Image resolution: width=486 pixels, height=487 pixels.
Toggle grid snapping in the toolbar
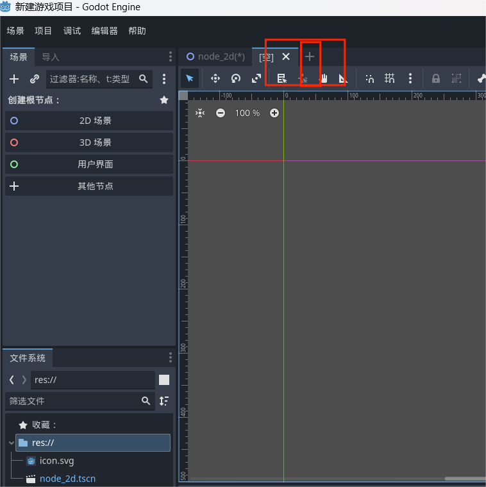click(390, 78)
